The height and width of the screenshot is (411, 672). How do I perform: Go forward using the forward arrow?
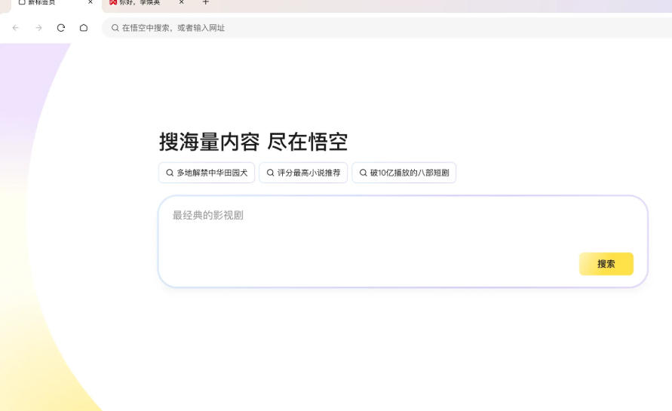click(x=38, y=28)
